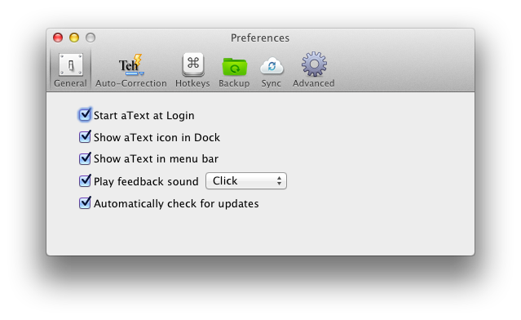Toggle the Show aText icon in Dock checkbox
The image size is (521, 320).
tap(85, 136)
